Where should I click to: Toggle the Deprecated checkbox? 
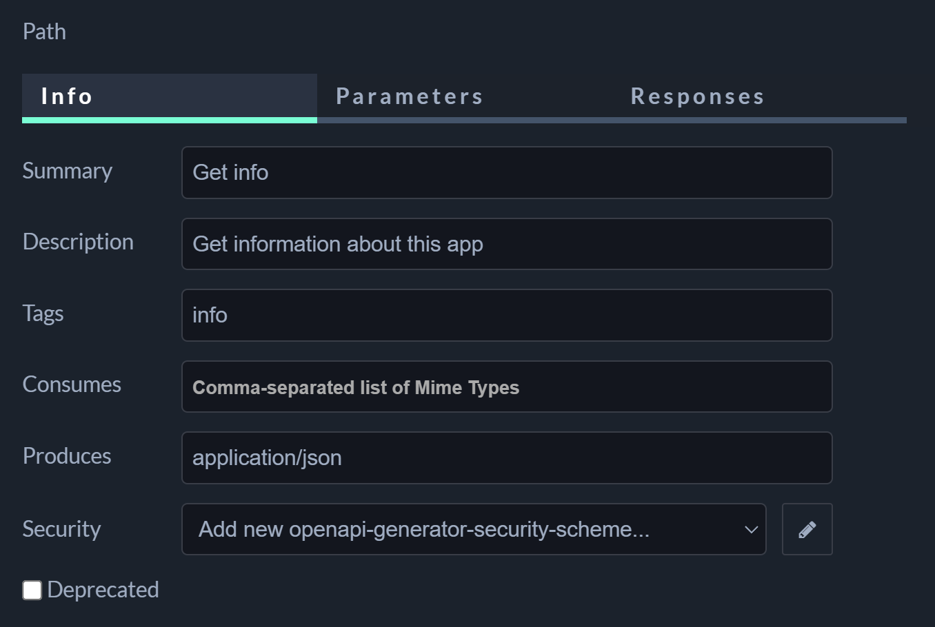pyautogui.click(x=32, y=590)
